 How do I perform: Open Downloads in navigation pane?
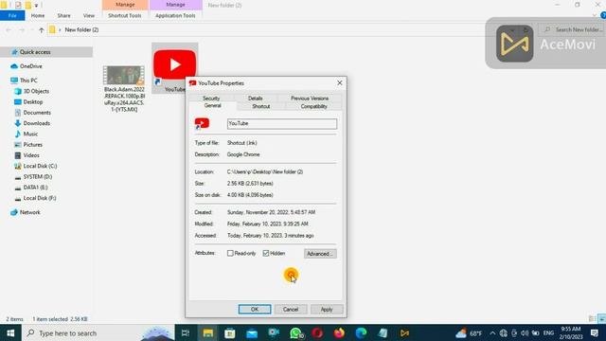(x=36, y=123)
